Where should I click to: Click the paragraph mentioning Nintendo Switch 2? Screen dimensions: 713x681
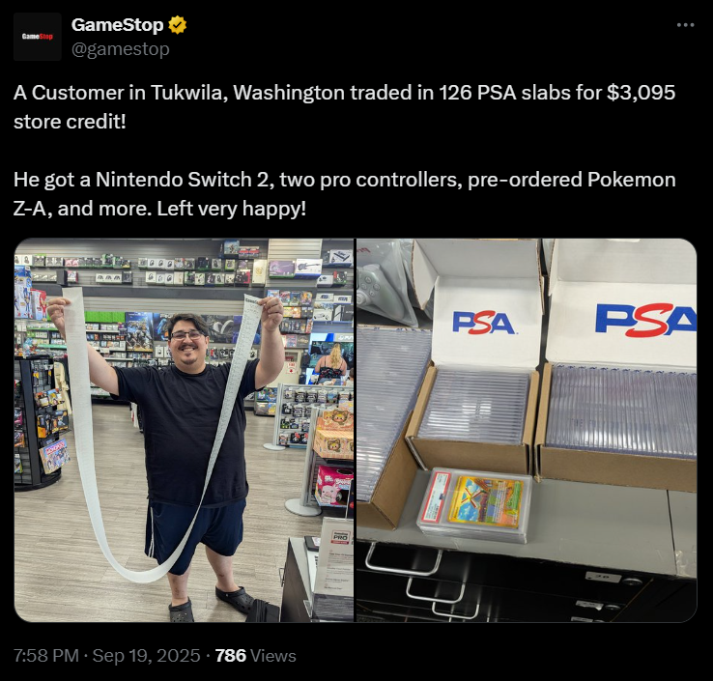point(344,194)
